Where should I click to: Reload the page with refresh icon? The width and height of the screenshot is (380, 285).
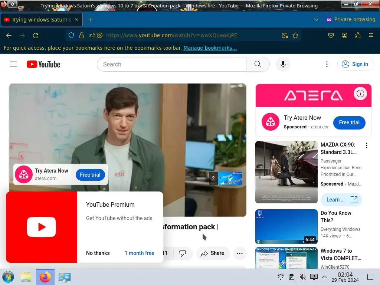36,36
